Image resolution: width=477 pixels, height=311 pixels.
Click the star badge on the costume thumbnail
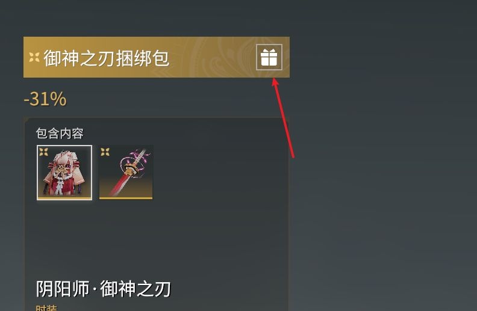(43, 152)
